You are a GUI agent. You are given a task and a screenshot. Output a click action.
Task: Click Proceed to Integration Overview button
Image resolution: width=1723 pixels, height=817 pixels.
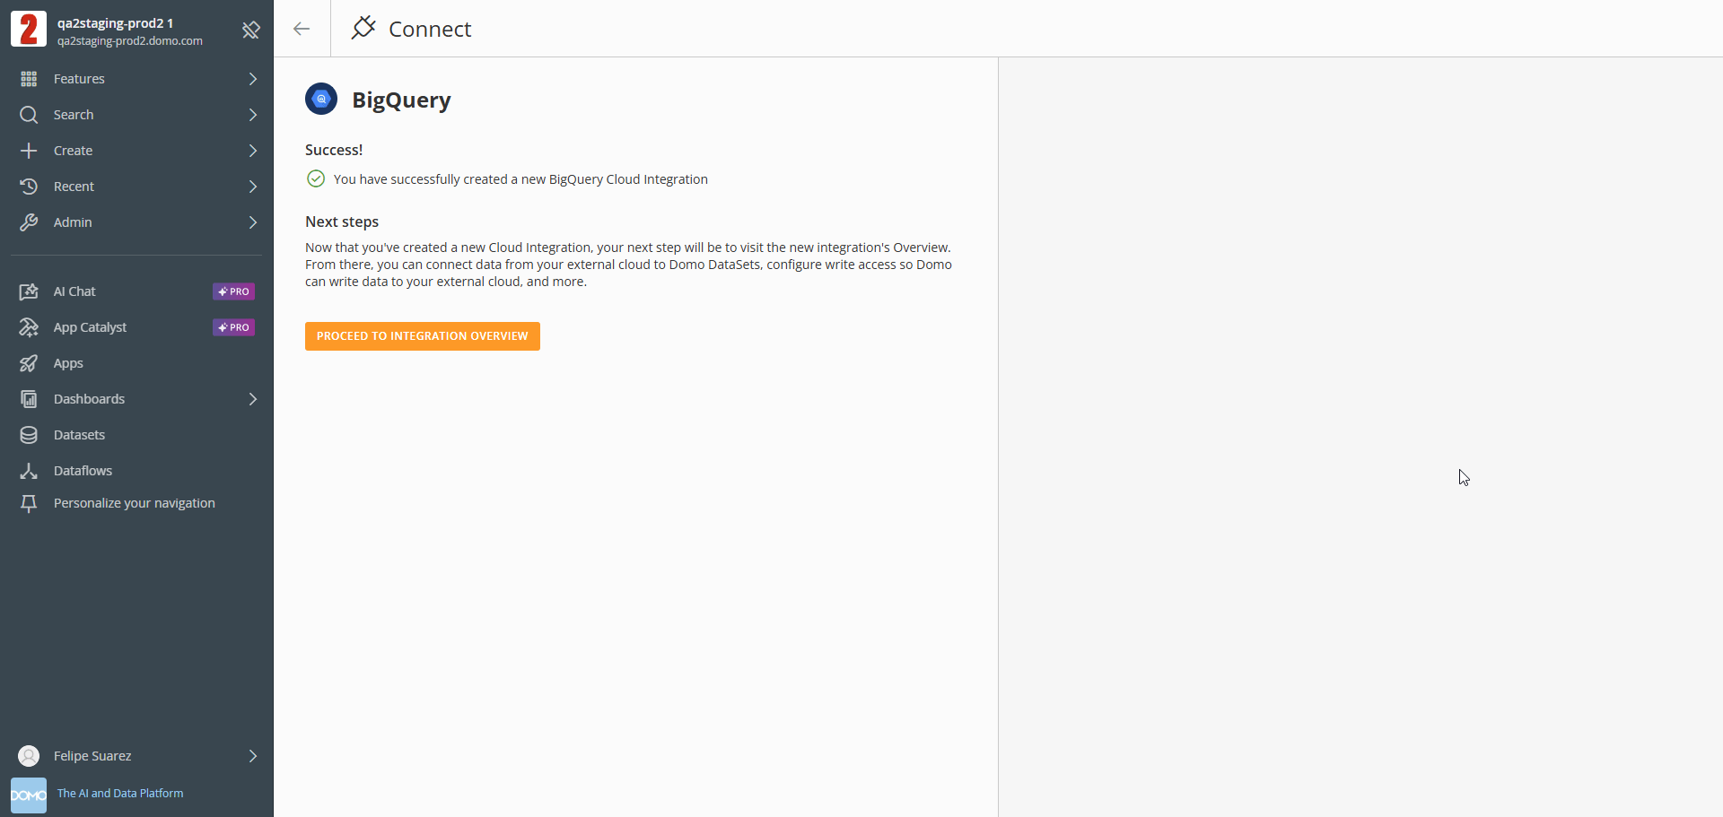tap(423, 336)
